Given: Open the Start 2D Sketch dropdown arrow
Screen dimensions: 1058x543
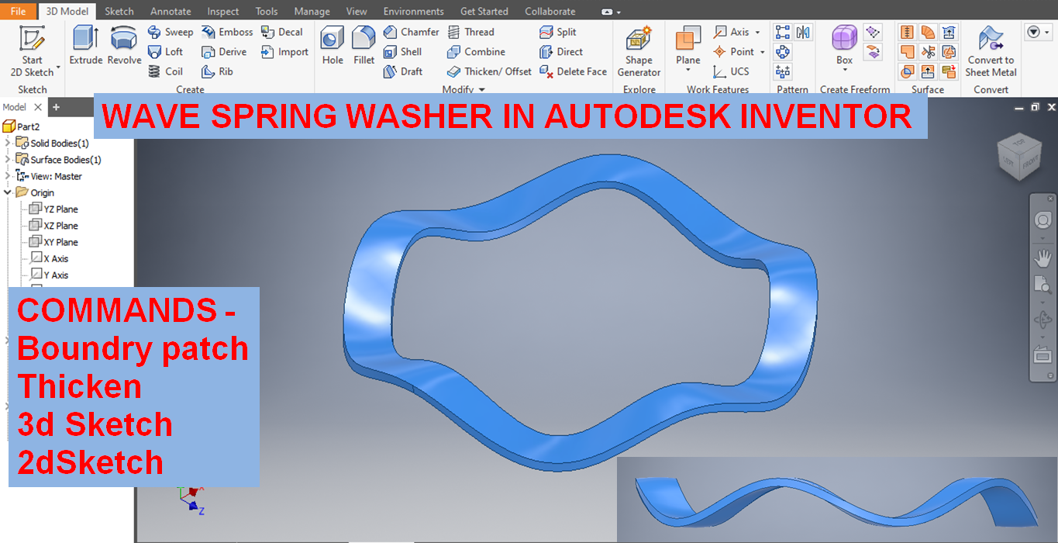Looking at the screenshot, I should pyautogui.click(x=58, y=67).
